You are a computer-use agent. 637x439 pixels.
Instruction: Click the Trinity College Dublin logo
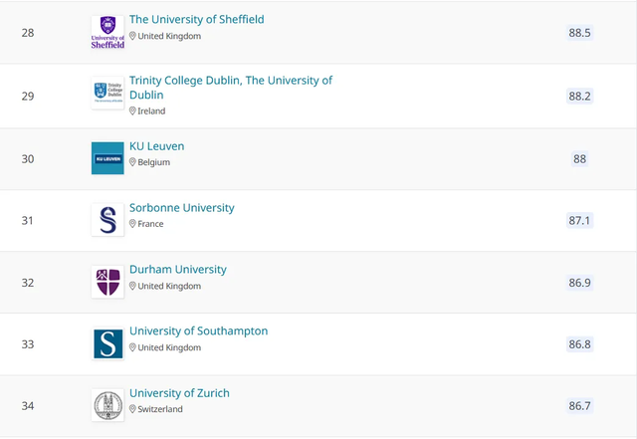pyautogui.click(x=107, y=94)
